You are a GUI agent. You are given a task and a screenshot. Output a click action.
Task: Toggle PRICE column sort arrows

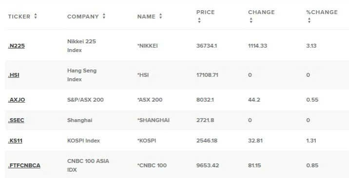coord(199,20)
